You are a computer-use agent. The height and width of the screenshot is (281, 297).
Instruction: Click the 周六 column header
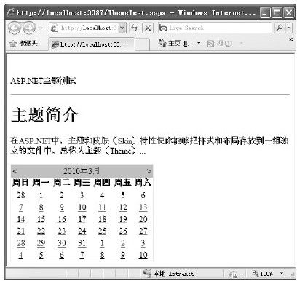pos(143,183)
